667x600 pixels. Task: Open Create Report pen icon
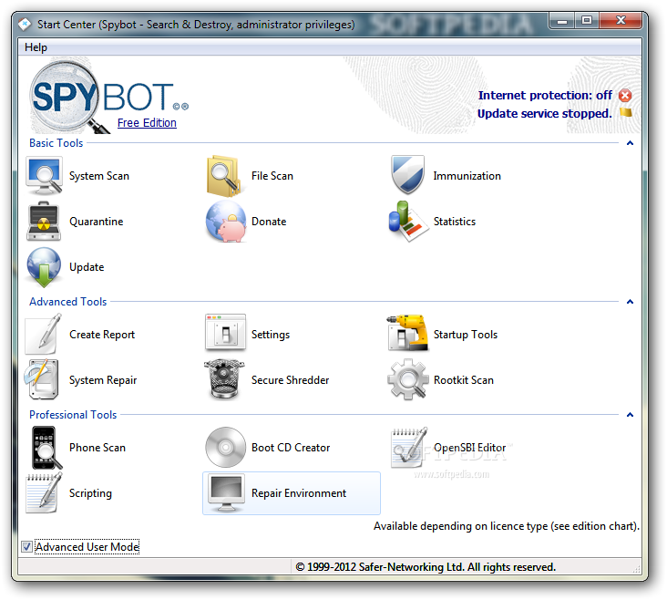[x=43, y=335]
